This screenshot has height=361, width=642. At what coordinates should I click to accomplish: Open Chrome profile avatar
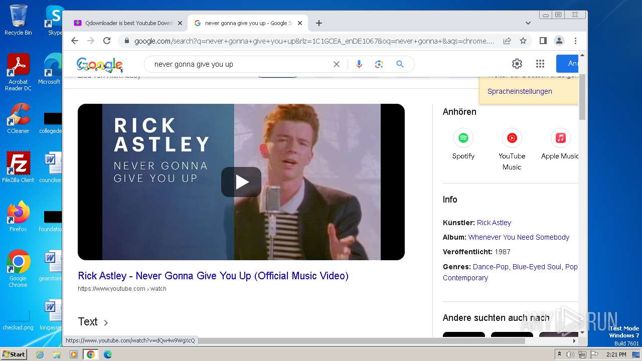coord(559,41)
